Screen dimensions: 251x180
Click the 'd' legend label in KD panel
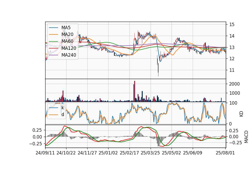pos(62,115)
